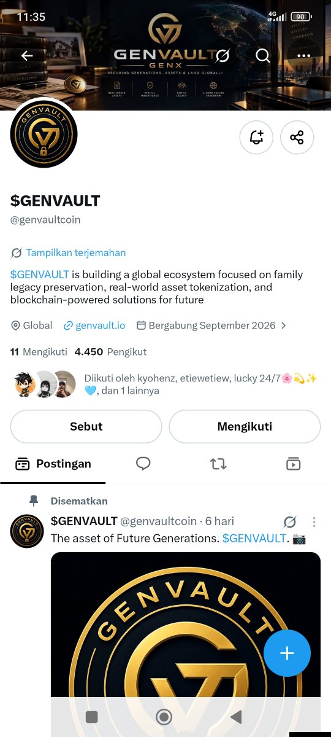Switch to the Postingan tab
Viewport: 331px width, 737px height.
point(53,464)
